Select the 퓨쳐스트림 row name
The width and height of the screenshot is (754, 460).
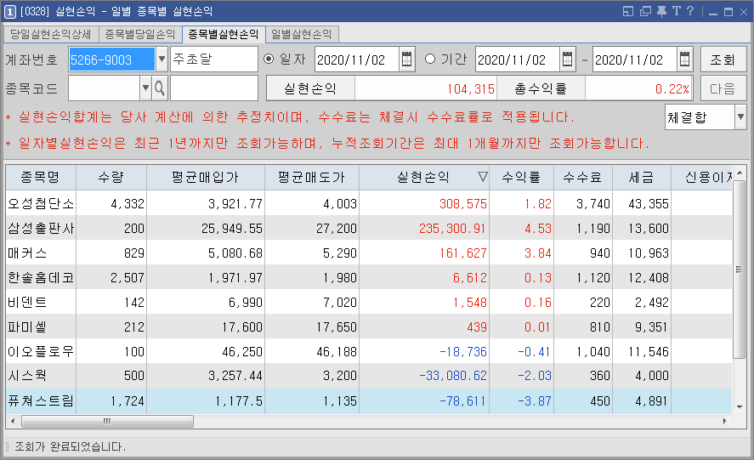pos(41,400)
